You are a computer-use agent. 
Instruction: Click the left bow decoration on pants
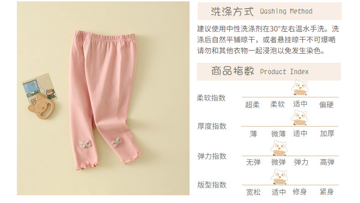(x=85, y=144)
